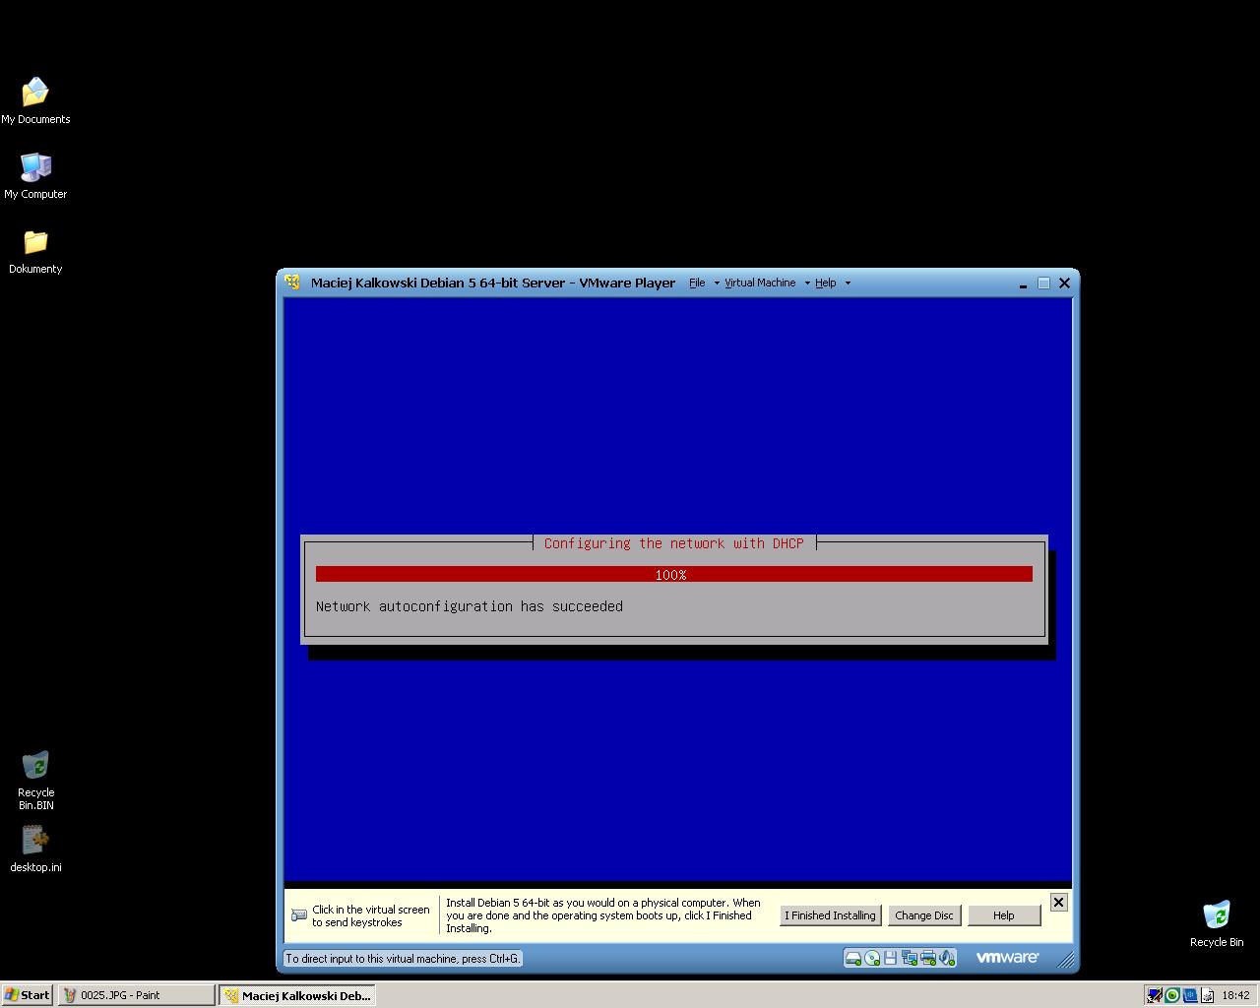Click the printer device icon
This screenshot has width=1260, height=1008.
tap(927, 958)
